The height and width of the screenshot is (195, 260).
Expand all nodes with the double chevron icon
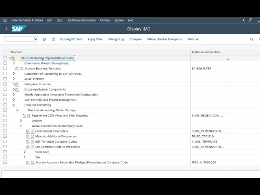44,39
